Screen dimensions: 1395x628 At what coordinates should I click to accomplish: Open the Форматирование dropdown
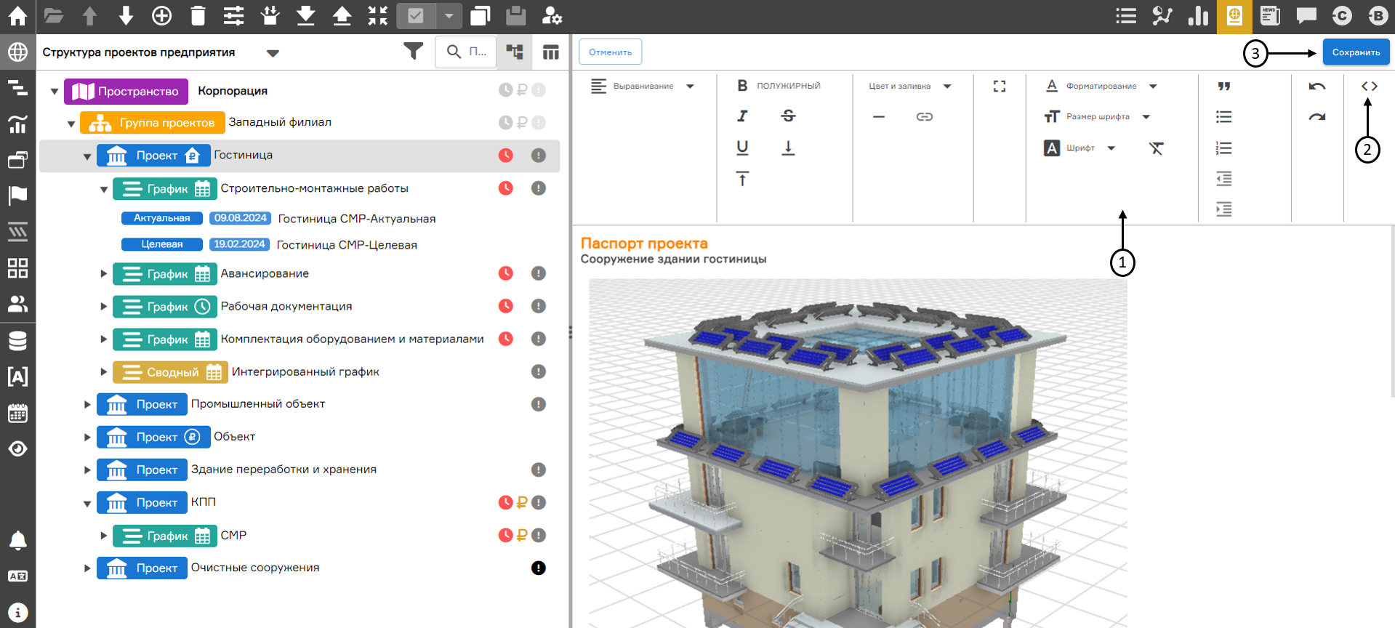point(1101,86)
